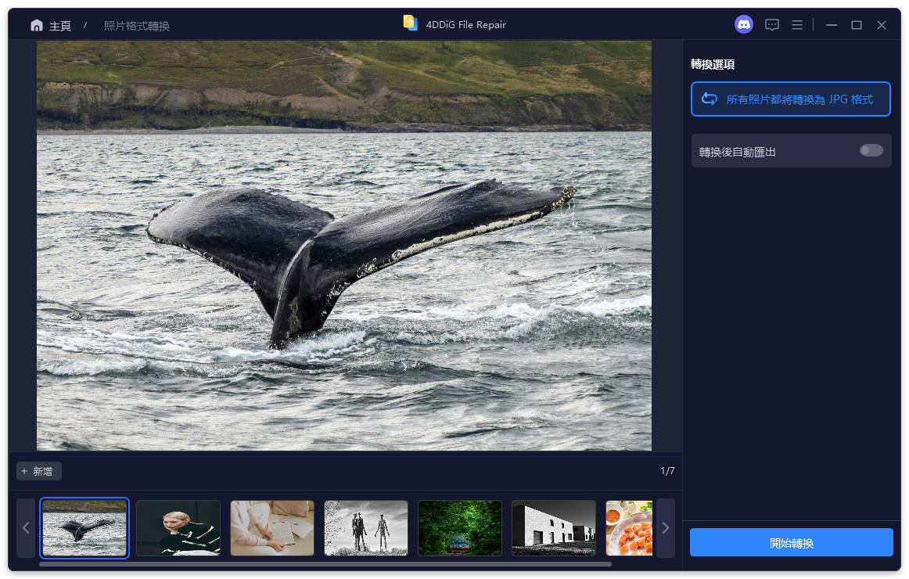The width and height of the screenshot is (909, 579).
Task: Click the 新增 button to add photos
Action: click(x=38, y=470)
